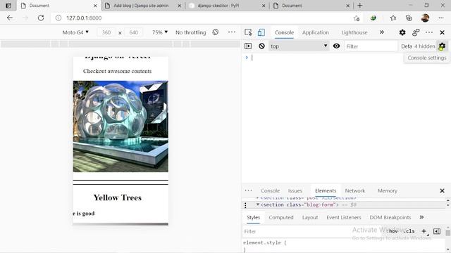
Task: Open actions for selected section element
Action: [x=245, y=205]
